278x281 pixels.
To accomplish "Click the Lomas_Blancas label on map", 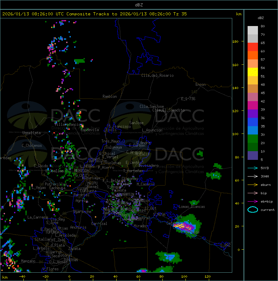I will 192,207.
